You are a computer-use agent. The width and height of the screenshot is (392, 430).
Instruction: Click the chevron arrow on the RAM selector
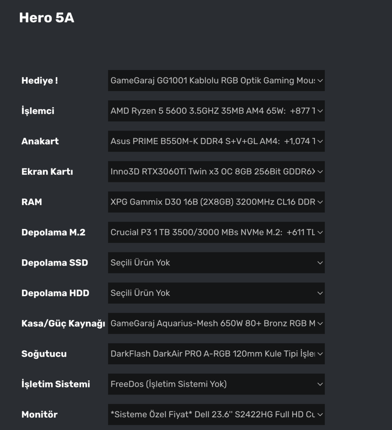[320, 202]
